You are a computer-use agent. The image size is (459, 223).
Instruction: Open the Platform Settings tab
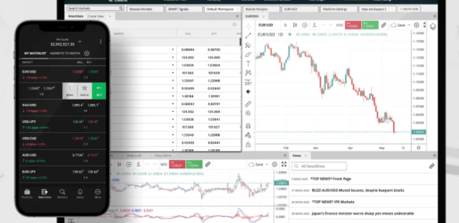coord(339,9)
